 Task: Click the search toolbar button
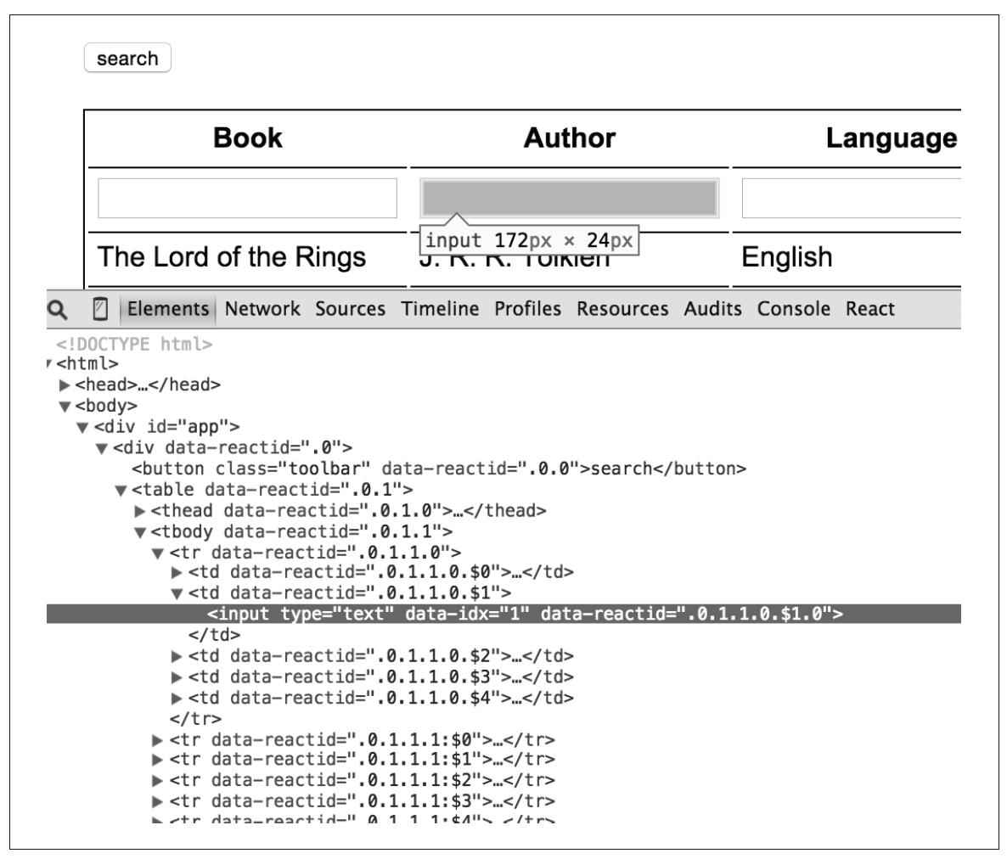tap(127, 59)
